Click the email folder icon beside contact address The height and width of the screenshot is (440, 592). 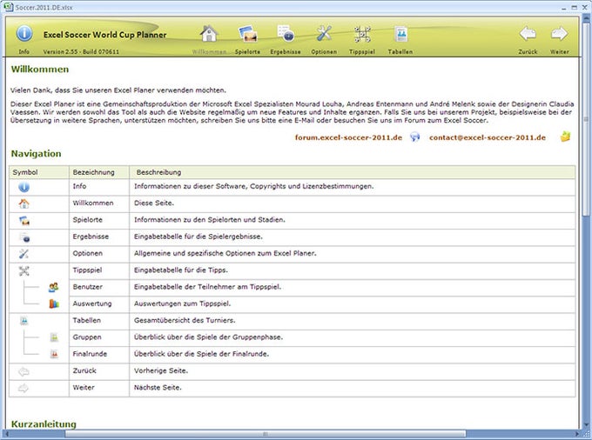click(x=565, y=137)
